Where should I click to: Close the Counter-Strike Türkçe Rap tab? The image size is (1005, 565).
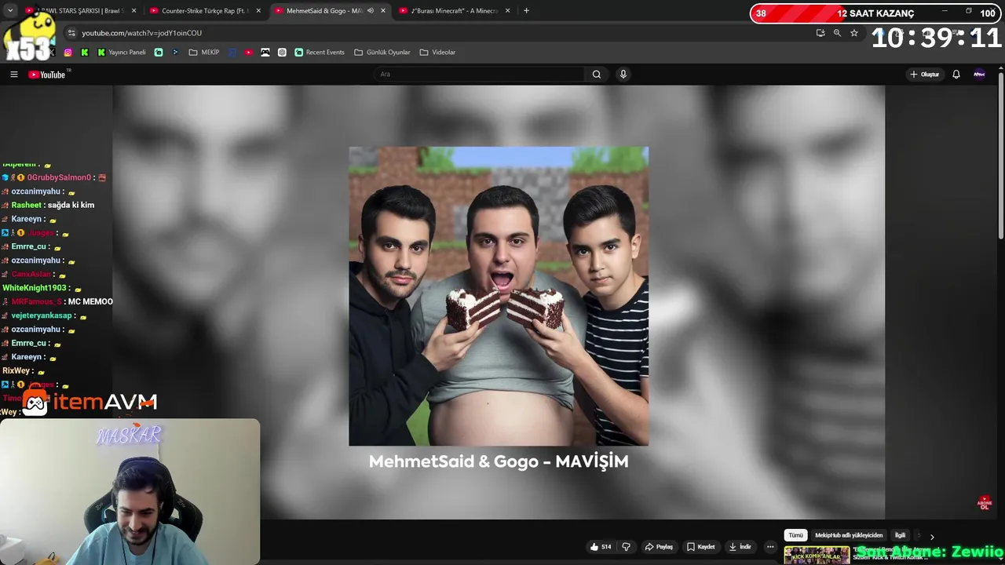pos(258,11)
